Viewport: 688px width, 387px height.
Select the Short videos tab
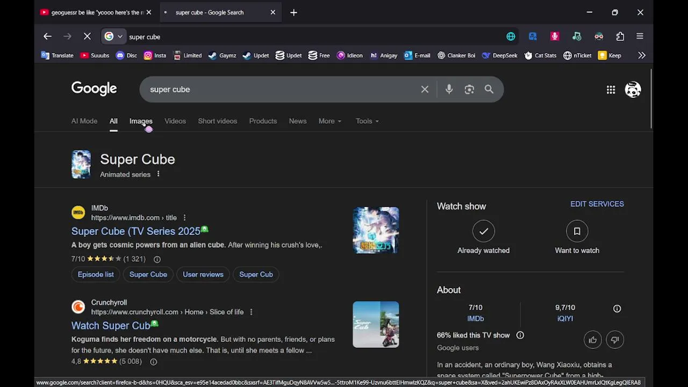tap(218, 121)
